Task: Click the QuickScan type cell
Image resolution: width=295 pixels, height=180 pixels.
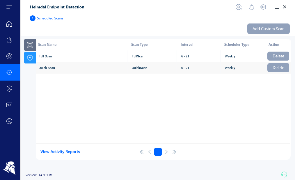Action: pos(139,68)
